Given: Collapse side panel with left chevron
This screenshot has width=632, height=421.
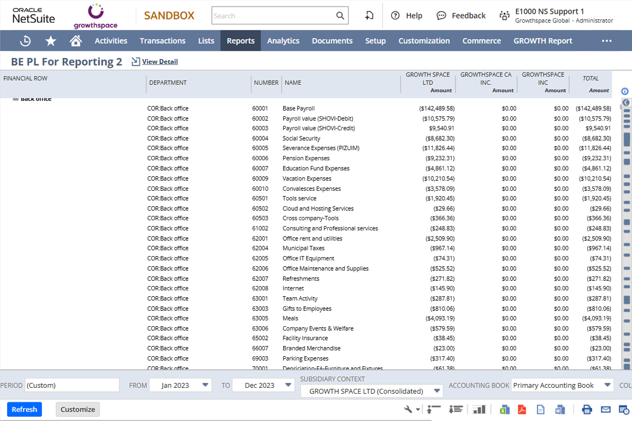Looking at the screenshot, I should click(x=626, y=102).
